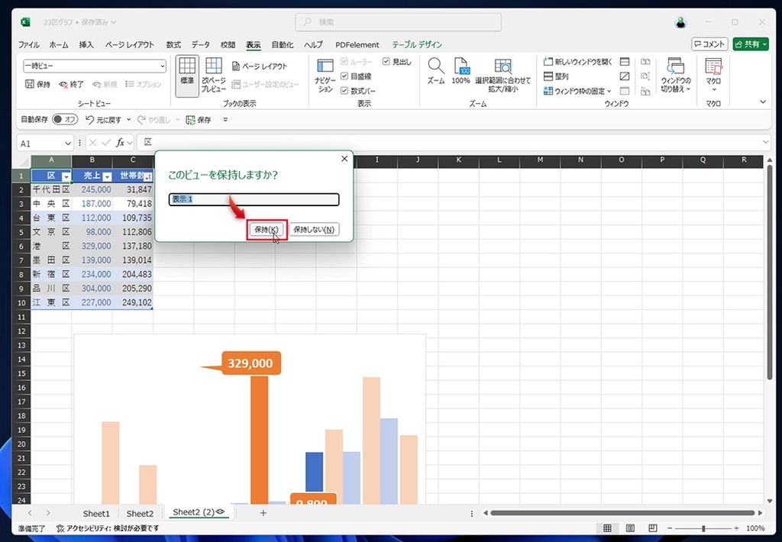Viewport: 782px width, 542px height.
Task: Click Arrange All (整列)
Action: coord(556,76)
